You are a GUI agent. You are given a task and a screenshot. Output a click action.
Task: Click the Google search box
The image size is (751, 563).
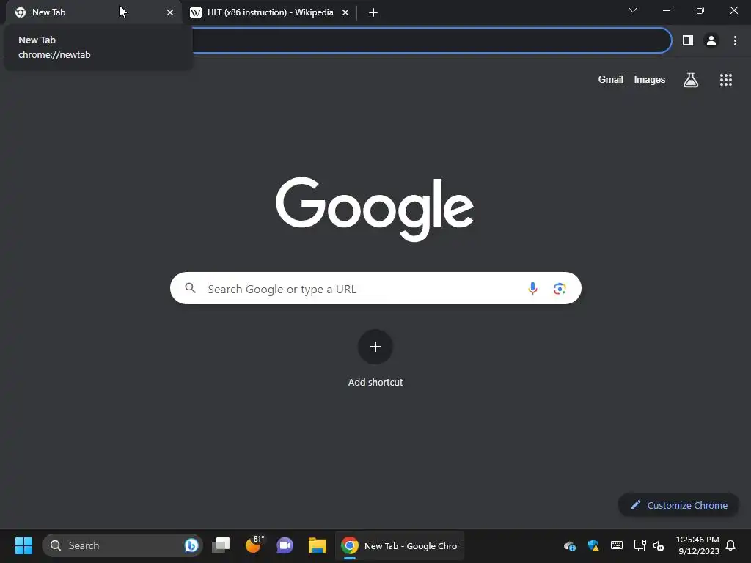pyautogui.click(x=375, y=288)
